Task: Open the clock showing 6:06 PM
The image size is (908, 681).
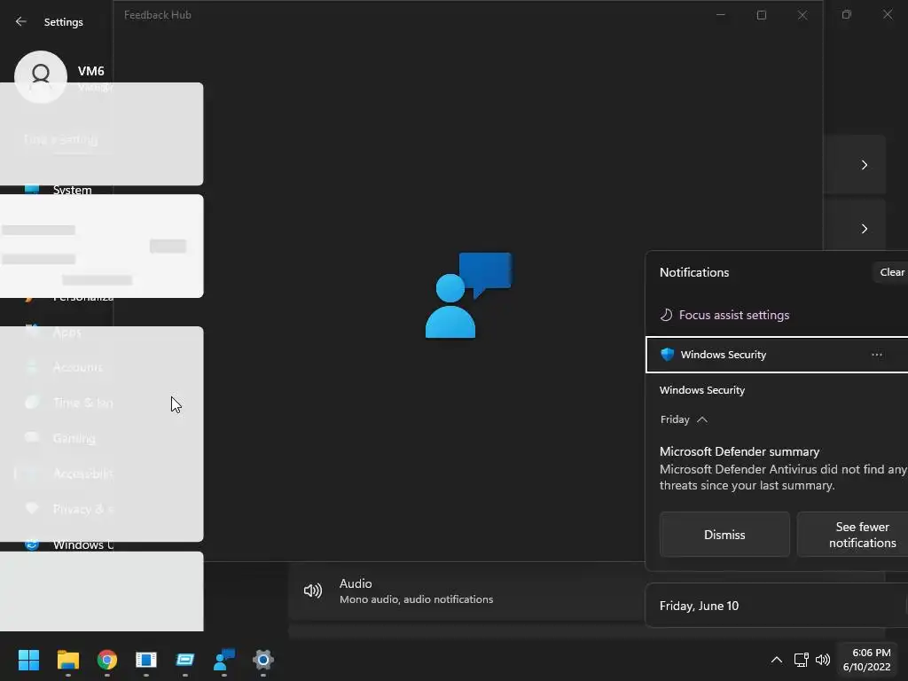Action: pyautogui.click(x=866, y=660)
